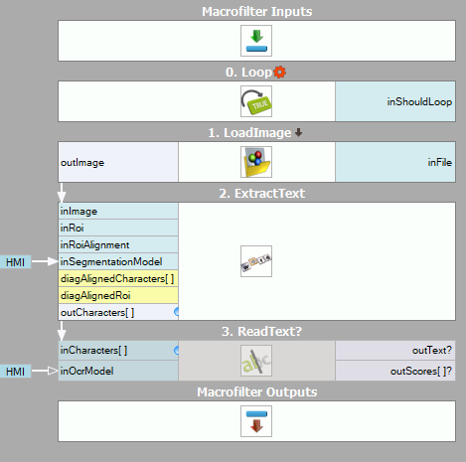The image size is (466, 462).
Task: Click the Macrofilter Outputs red arrow icon
Action: coord(256,421)
